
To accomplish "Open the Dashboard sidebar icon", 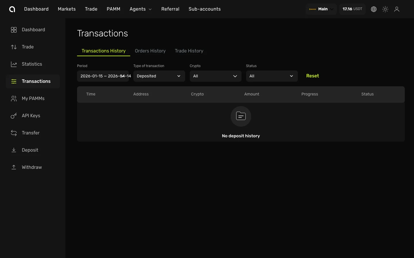I will click(x=14, y=30).
